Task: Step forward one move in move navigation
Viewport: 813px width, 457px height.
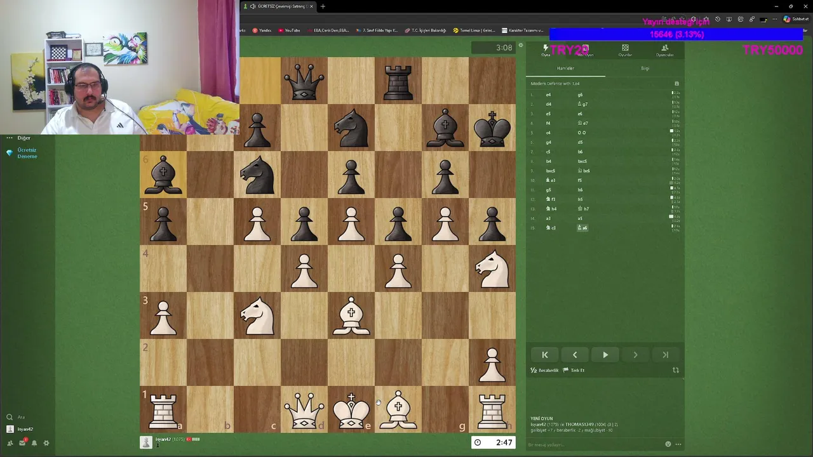Action: point(635,355)
